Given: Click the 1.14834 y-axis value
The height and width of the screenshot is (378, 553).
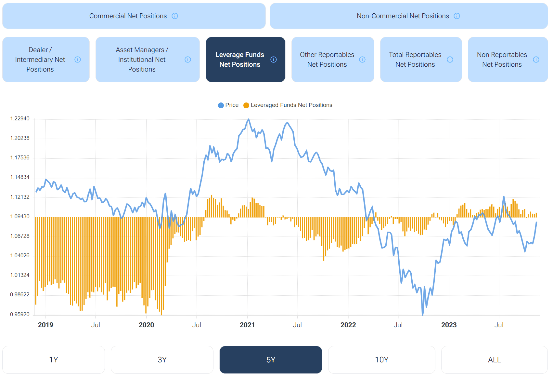Looking at the screenshot, I should click(x=20, y=177).
